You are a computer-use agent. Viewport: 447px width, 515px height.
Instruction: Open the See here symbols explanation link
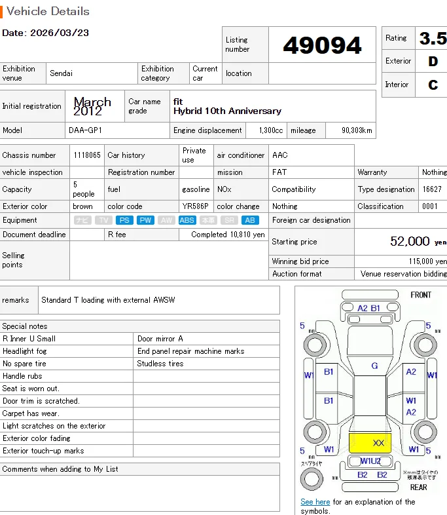(x=315, y=502)
